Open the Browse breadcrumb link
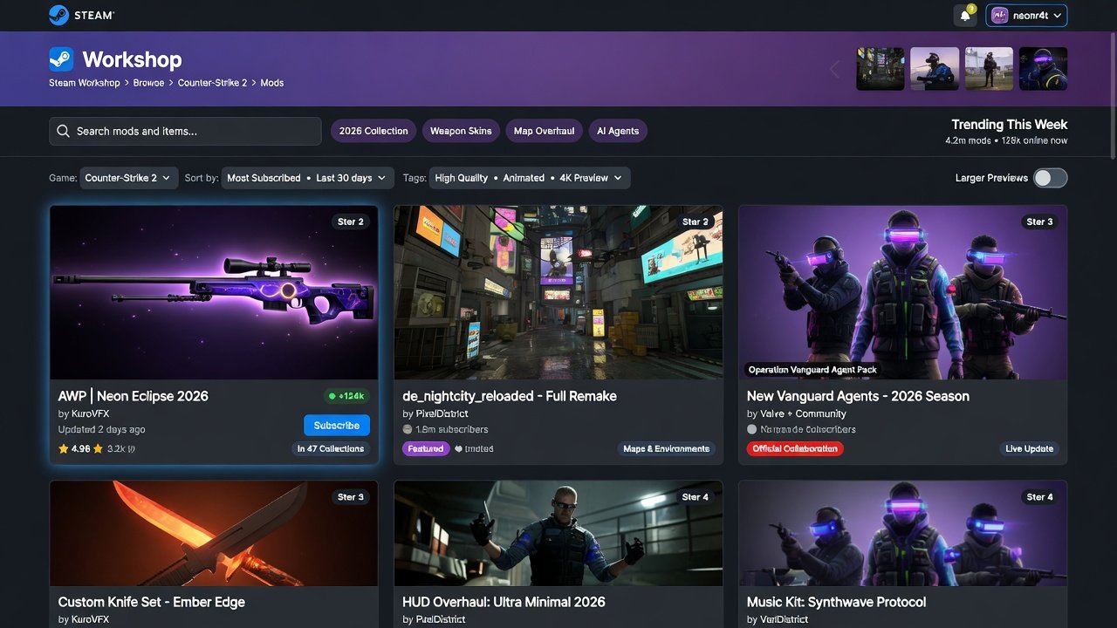Viewport: 1117px width, 628px height. (x=148, y=82)
